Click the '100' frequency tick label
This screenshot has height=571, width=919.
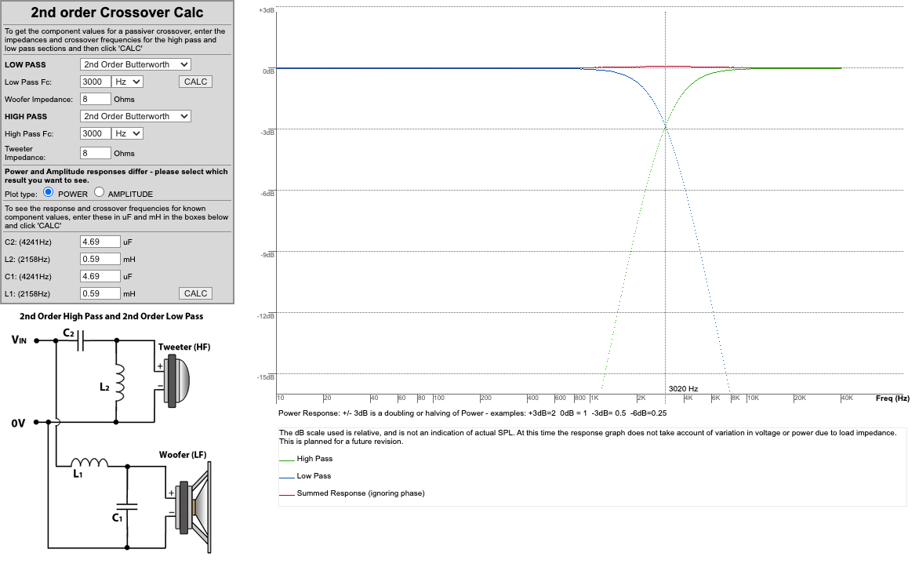click(x=439, y=398)
